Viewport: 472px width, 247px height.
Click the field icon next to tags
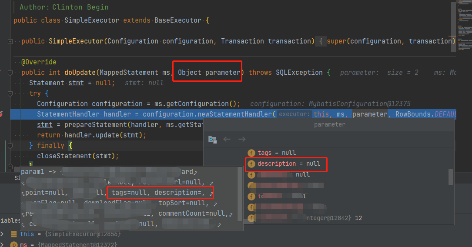[251, 153]
